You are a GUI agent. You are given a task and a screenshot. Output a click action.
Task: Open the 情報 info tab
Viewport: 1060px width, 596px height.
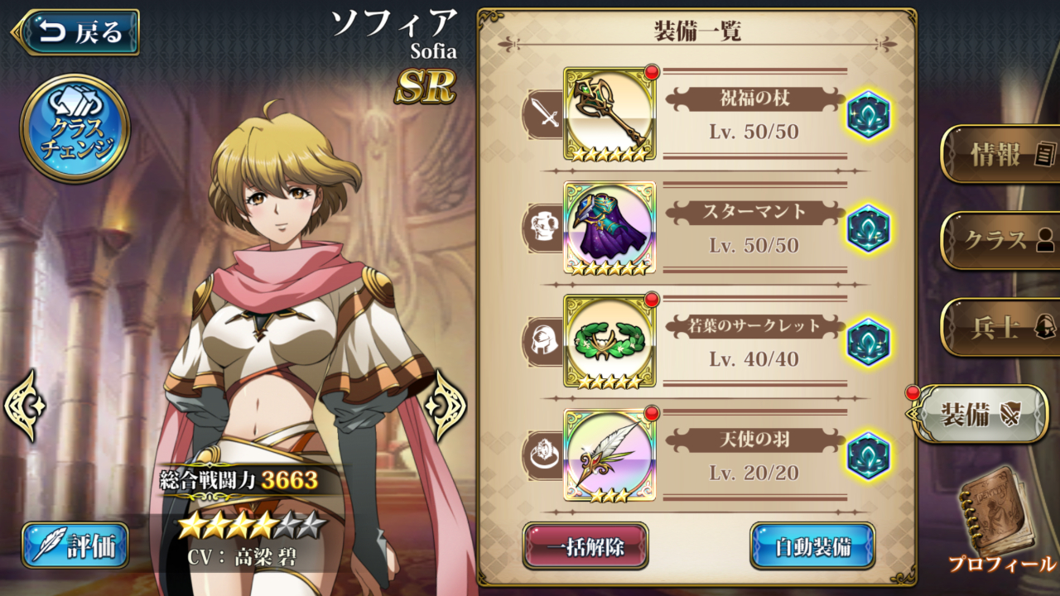[x=1000, y=154]
